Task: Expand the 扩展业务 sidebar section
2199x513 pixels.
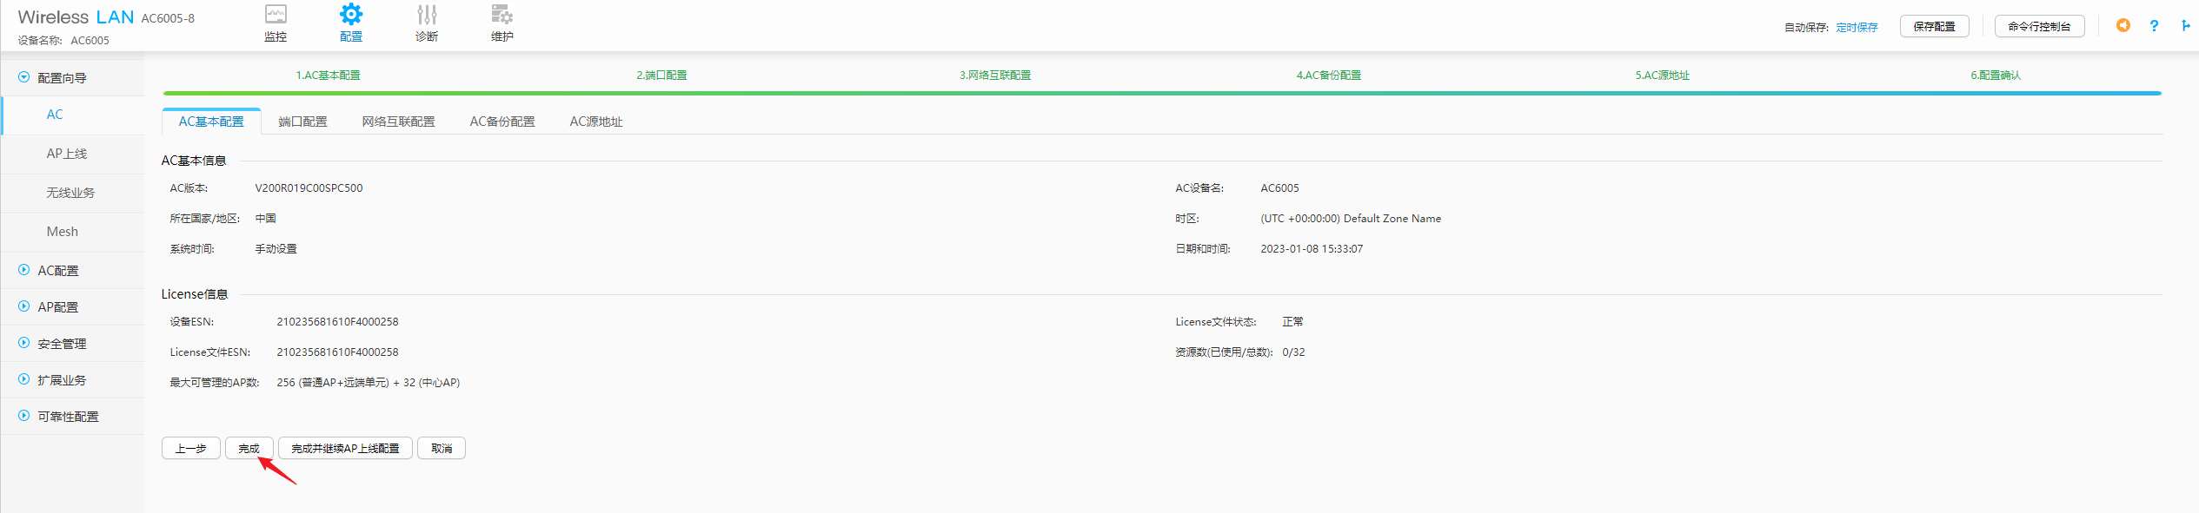Action: (x=24, y=379)
